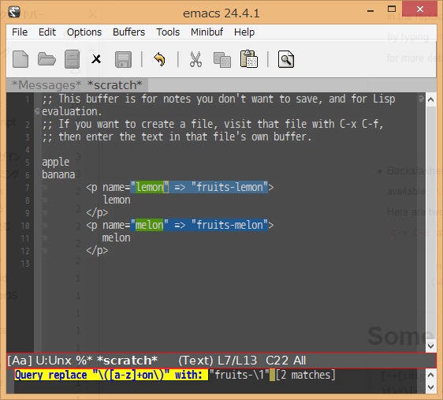
Task: Click the Open directory (dired) drawer icon
Action: coord(72,59)
